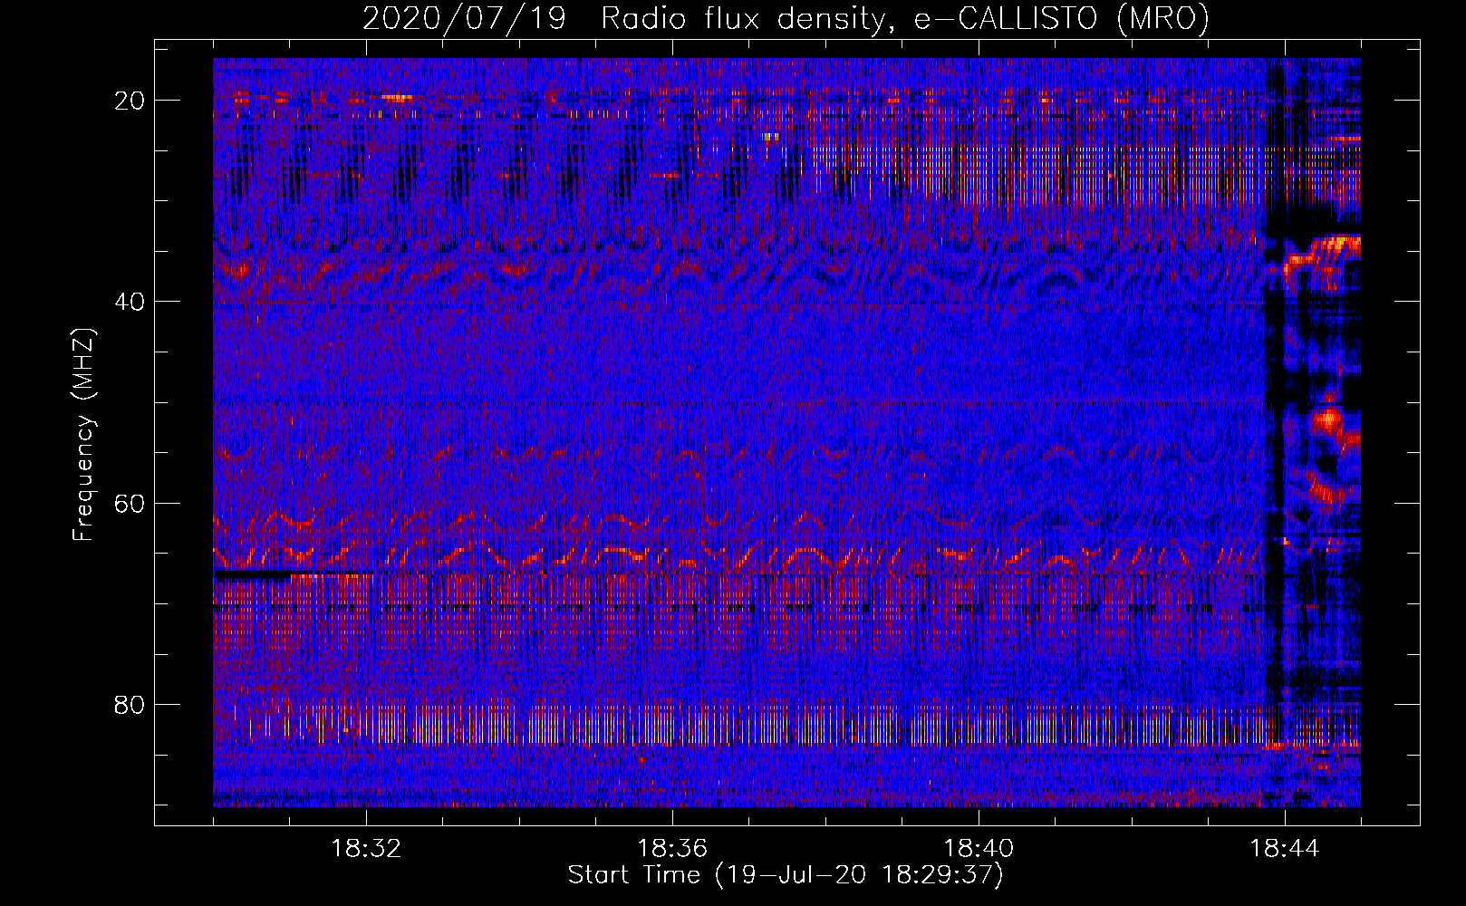Click the time tick label "18:44"
The height and width of the screenshot is (906, 1466).
(x=1285, y=849)
